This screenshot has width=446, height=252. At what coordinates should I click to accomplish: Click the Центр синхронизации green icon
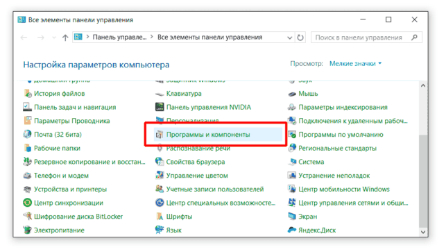pyautogui.click(x=27, y=203)
